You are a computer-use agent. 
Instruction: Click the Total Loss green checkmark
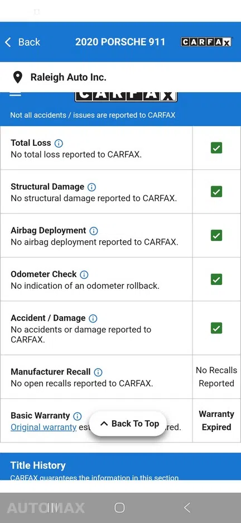216,148
